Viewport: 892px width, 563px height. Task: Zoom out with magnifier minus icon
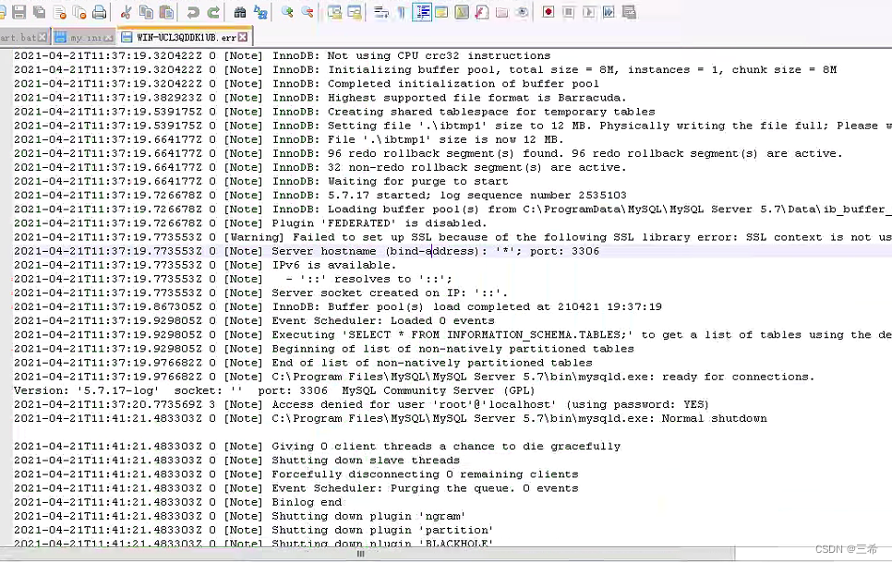(x=307, y=12)
